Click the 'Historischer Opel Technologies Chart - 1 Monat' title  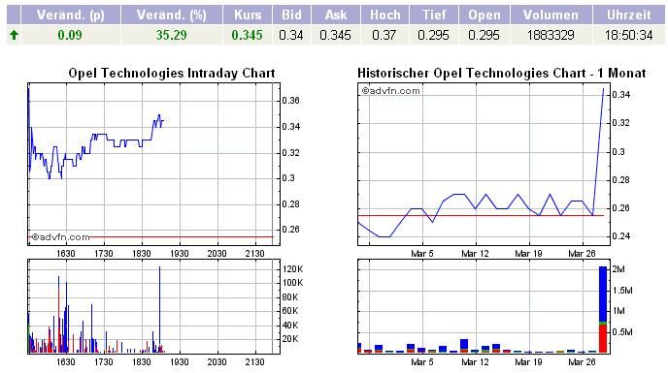(501, 74)
